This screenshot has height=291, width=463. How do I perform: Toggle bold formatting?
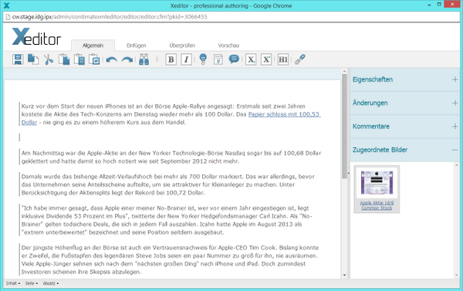click(x=171, y=59)
